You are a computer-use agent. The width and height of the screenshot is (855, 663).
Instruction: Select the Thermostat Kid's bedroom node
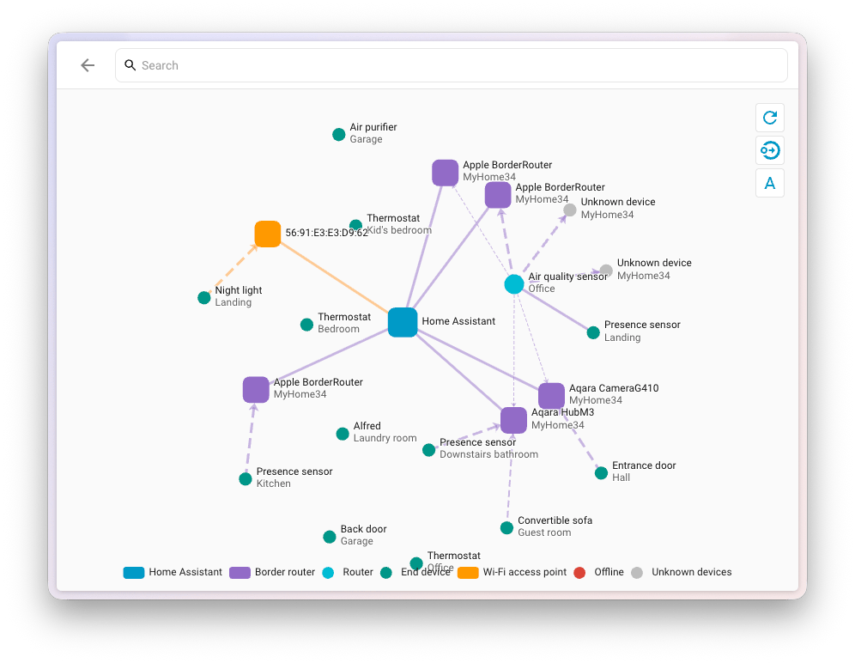click(355, 225)
